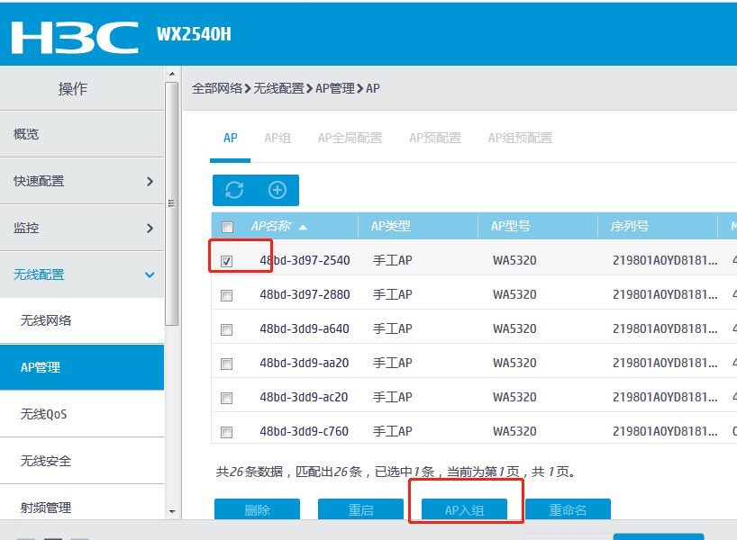737x540 pixels.
Task: Collapse the 无线配置 menu chevron
Action: point(150,274)
